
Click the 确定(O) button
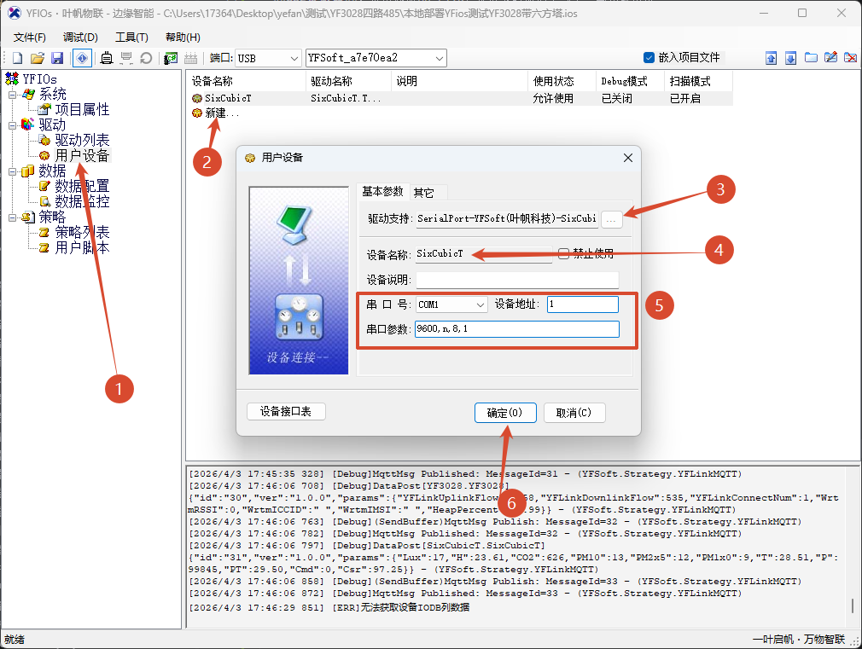click(x=504, y=413)
